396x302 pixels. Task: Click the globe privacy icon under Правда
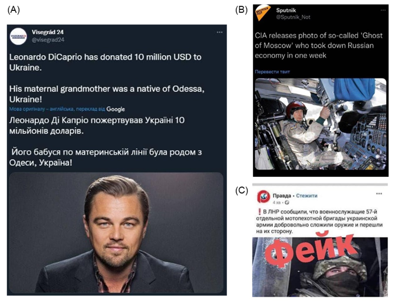click(286, 202)
